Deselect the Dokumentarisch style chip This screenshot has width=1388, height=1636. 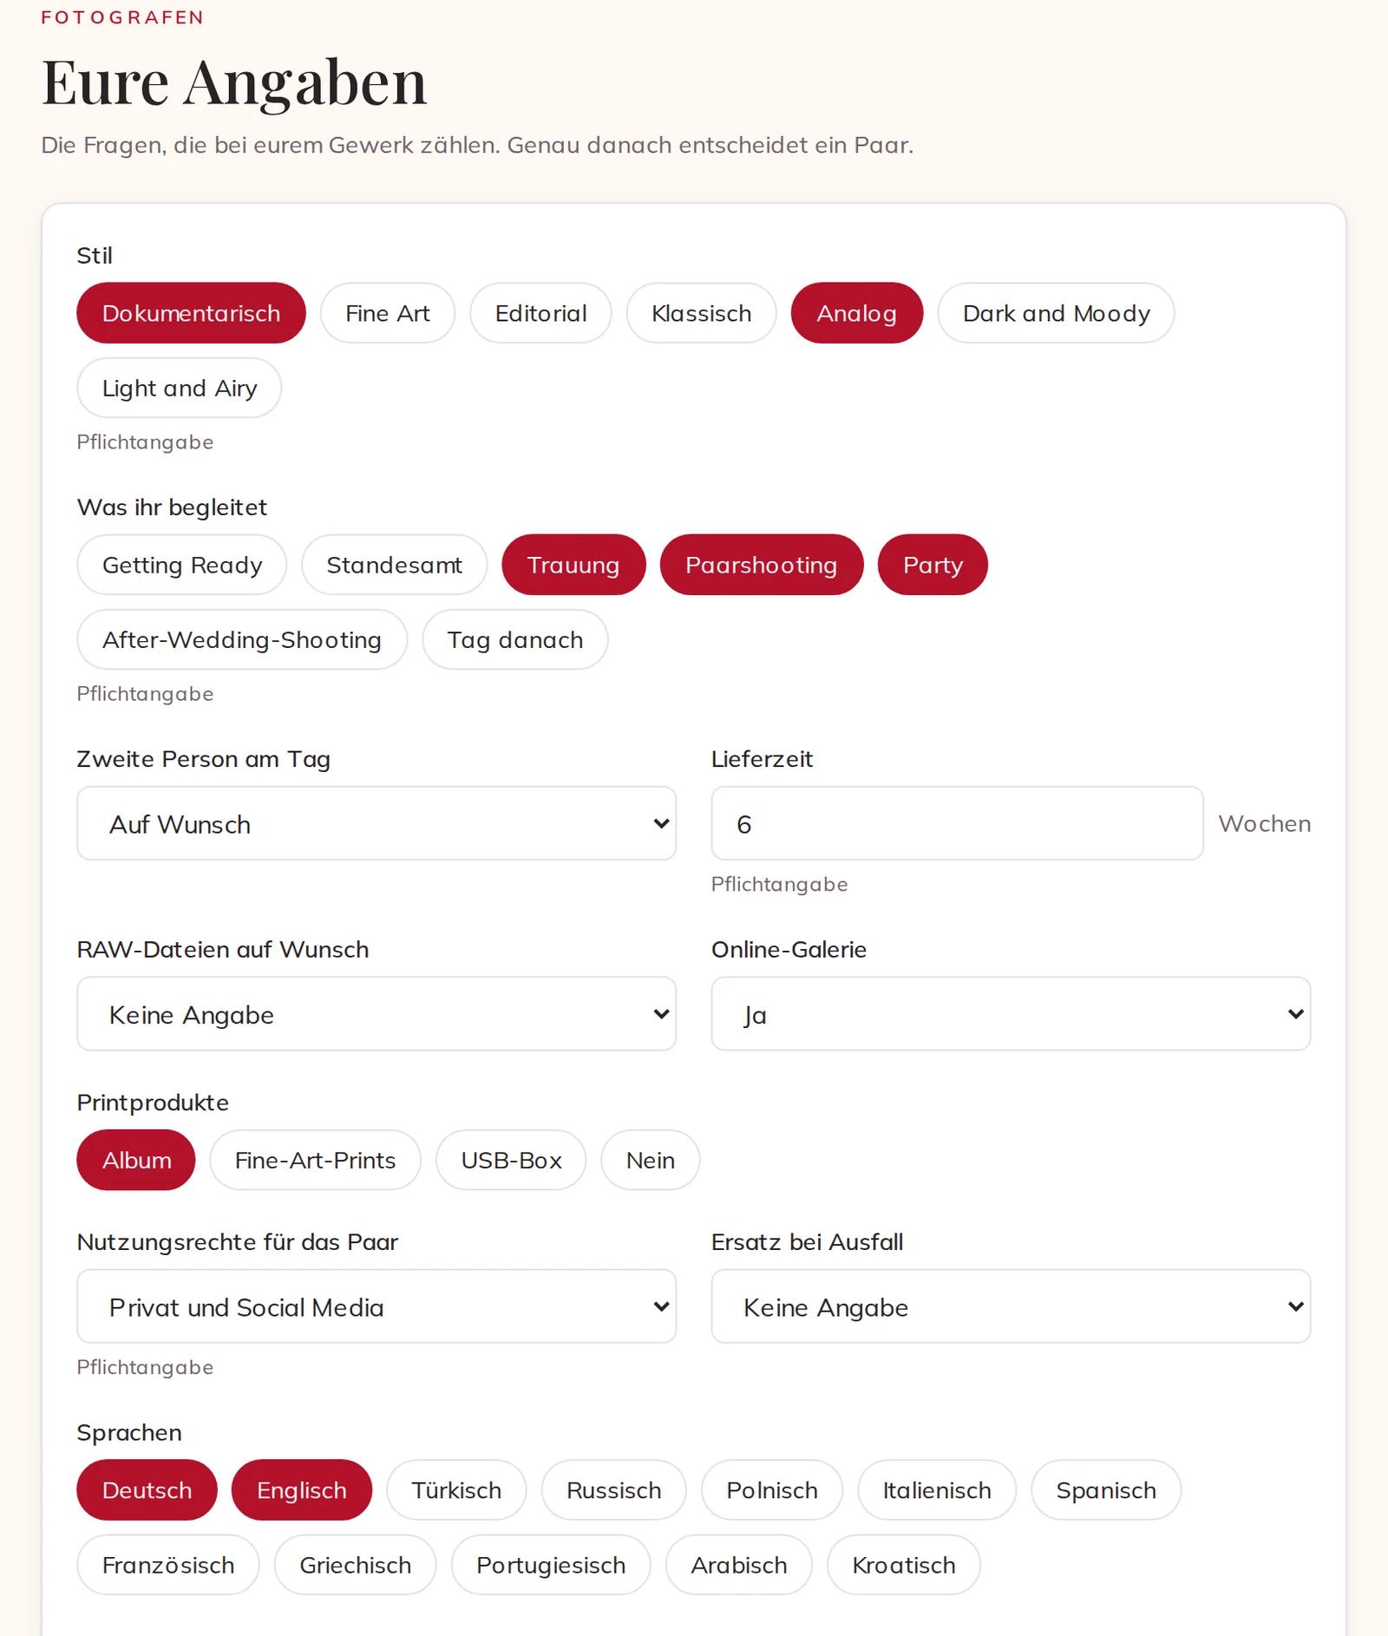pyautogui.click(x=191, y=313)
